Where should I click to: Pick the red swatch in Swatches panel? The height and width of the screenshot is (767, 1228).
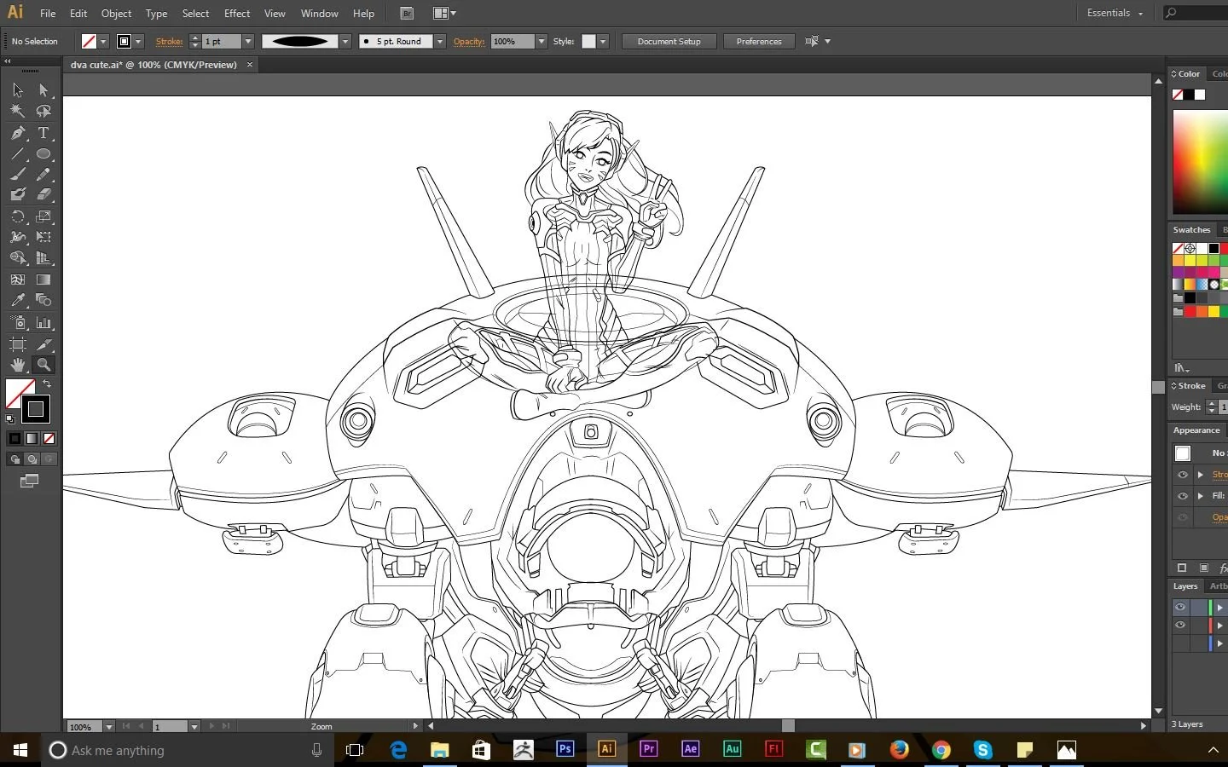click(1190, 311)
